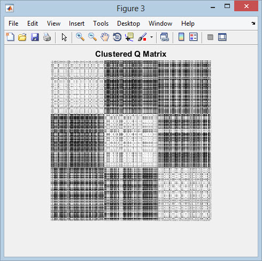The height and width of the screenshot is (261, 262).
Task: Open a file with the folder icon
Action: point(22,37)
